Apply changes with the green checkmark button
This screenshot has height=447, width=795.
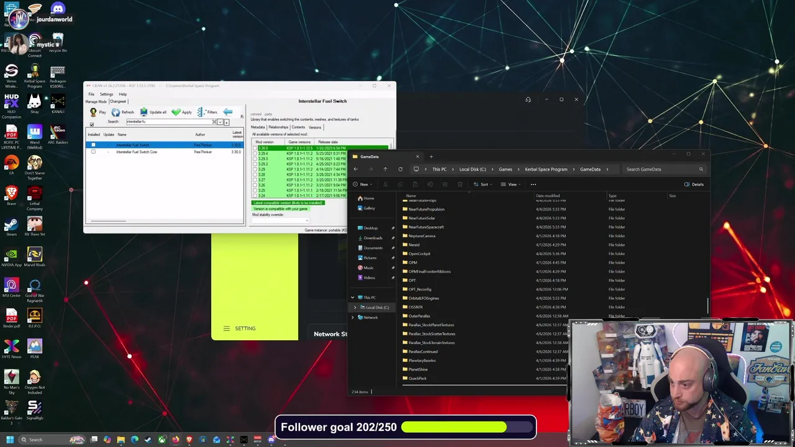(181, 112)
